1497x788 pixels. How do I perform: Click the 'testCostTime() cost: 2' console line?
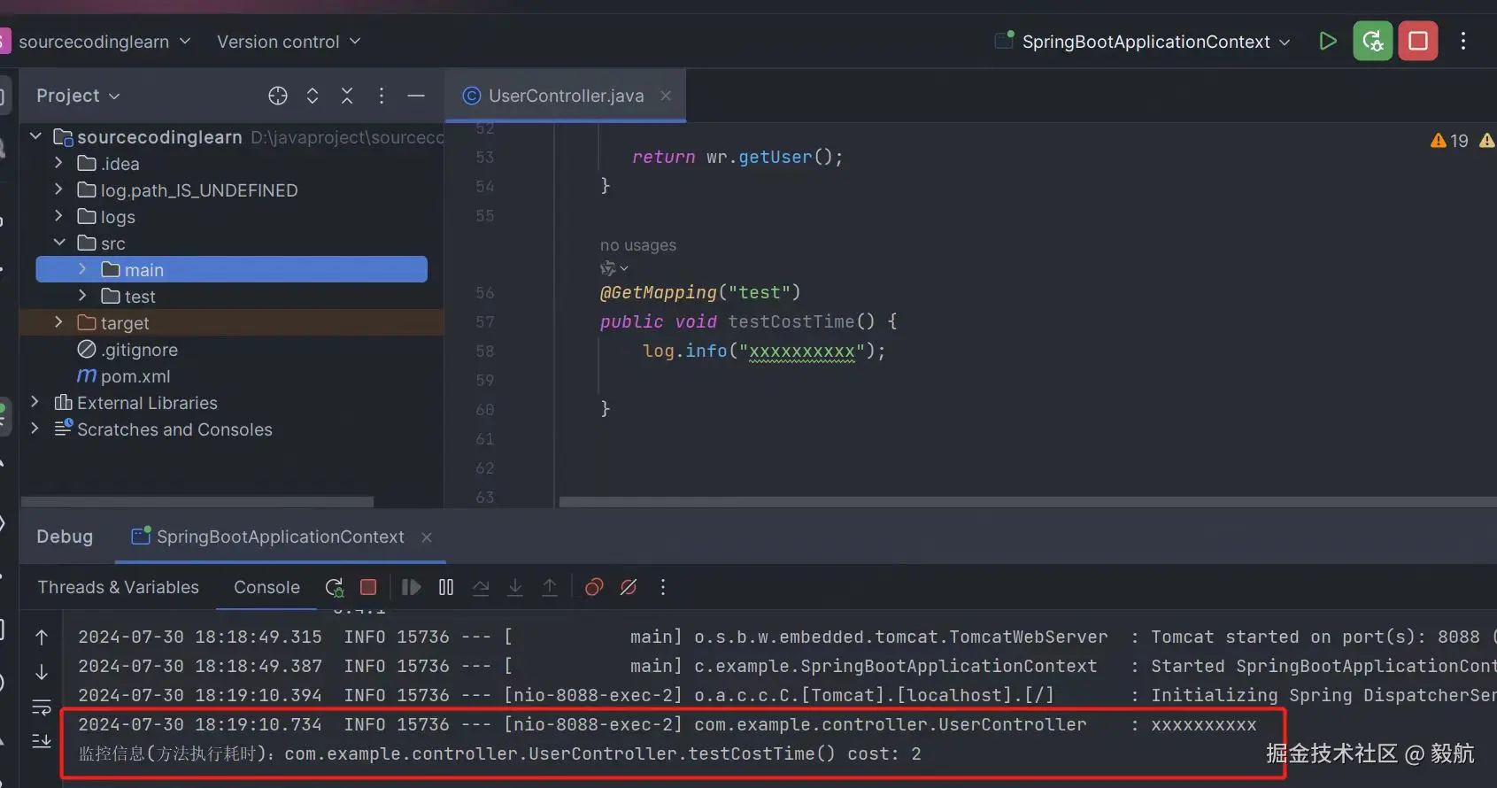point(500,753)
